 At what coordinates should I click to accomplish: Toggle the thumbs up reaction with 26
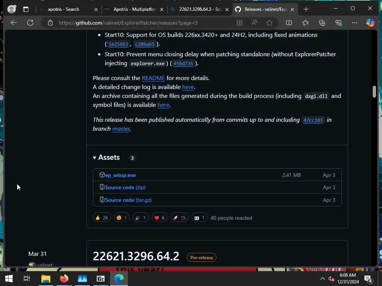pyautogui.click(x=102, y=217)
